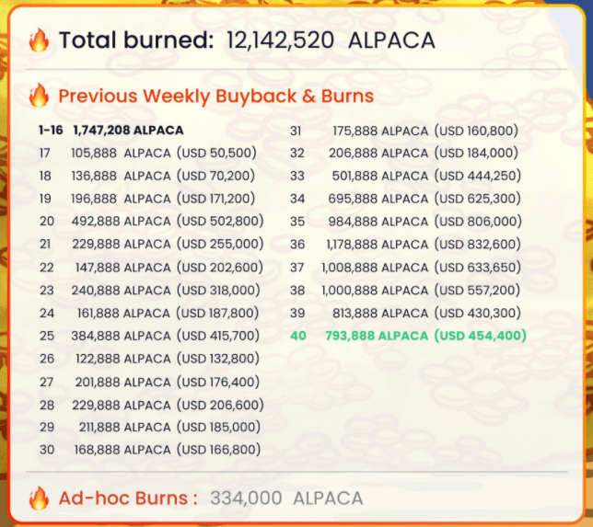Click USD 187,800 in week 24 row
The image size is (593, 527).
(217, 314)
